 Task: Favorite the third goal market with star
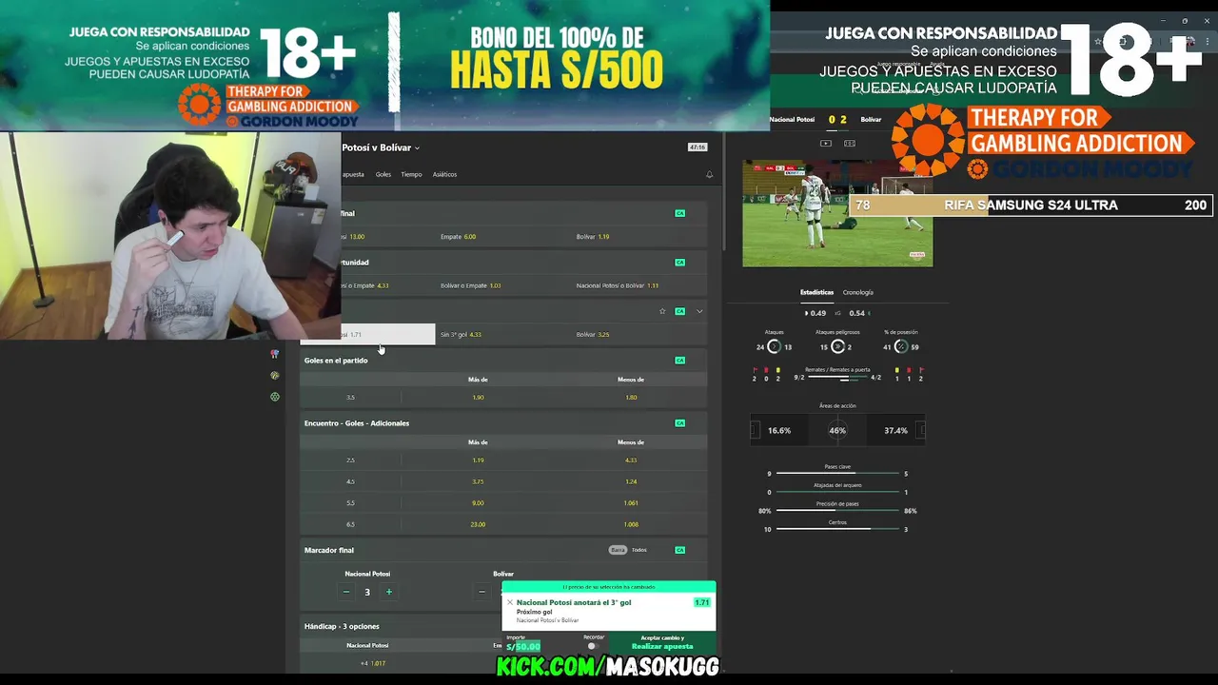click(x=662, y=311)
